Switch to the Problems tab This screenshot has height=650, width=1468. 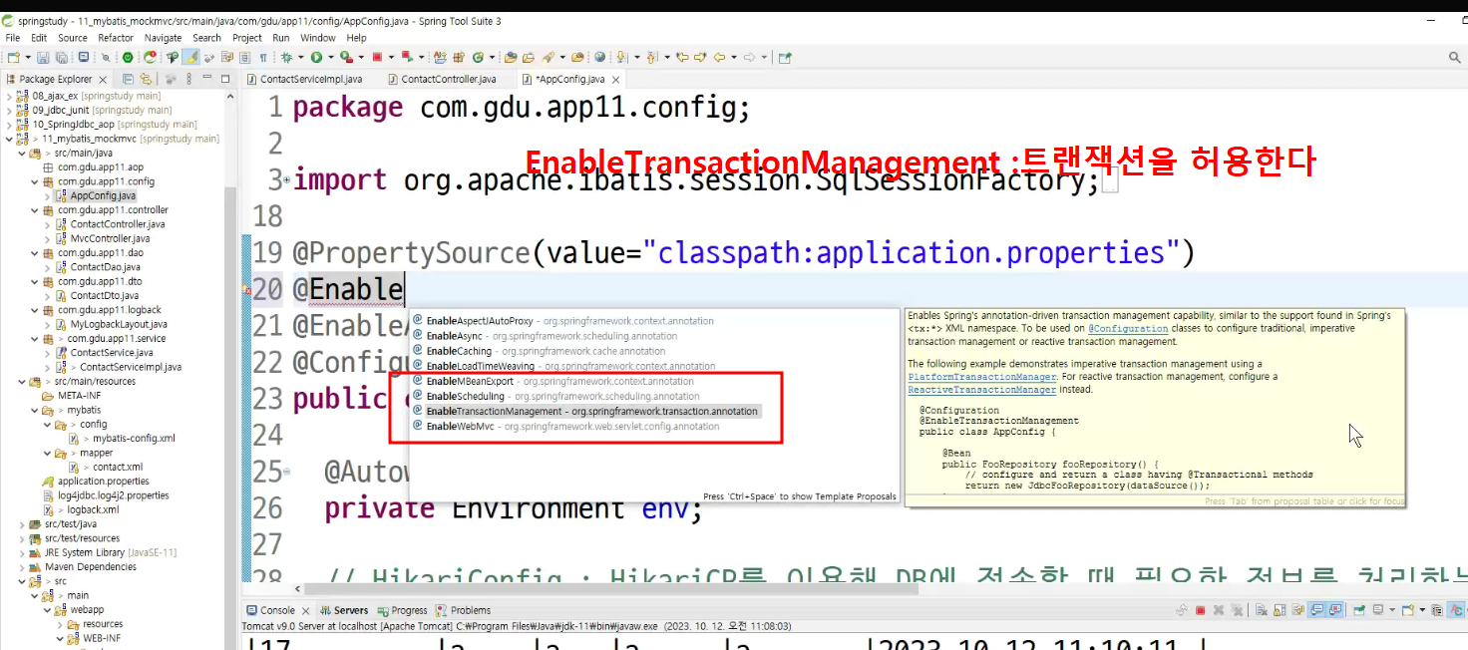pyautogui.click(x=463, y=610)
